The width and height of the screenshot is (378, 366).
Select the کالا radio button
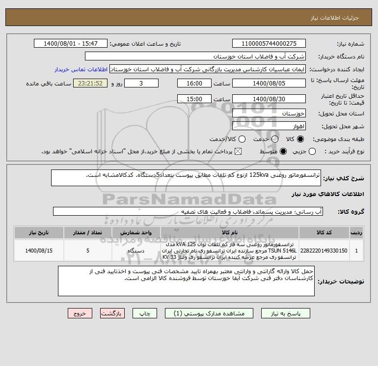(x=300, y=139)
